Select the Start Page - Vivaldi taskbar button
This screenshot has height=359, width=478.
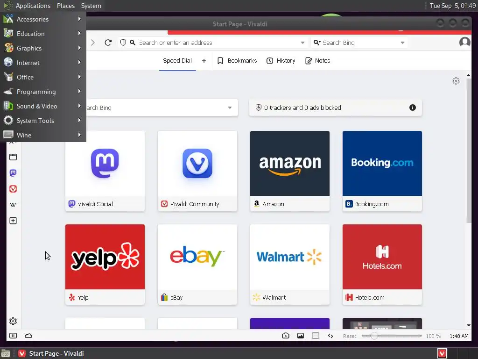51,353
